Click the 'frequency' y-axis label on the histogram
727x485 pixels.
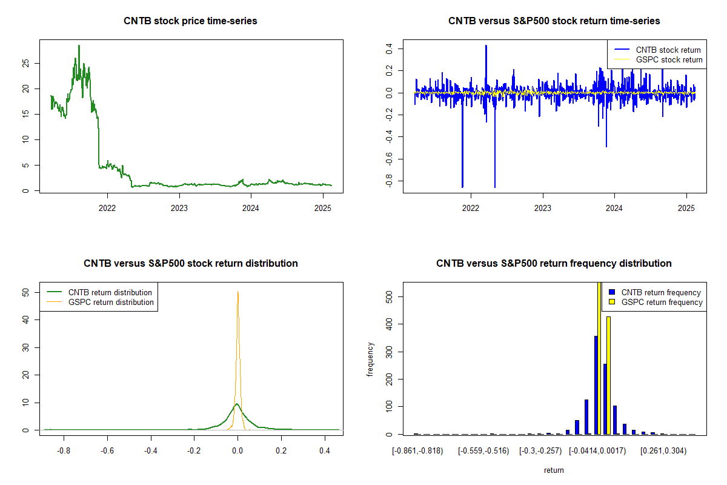pyautogui.click(x=371, y=359)
